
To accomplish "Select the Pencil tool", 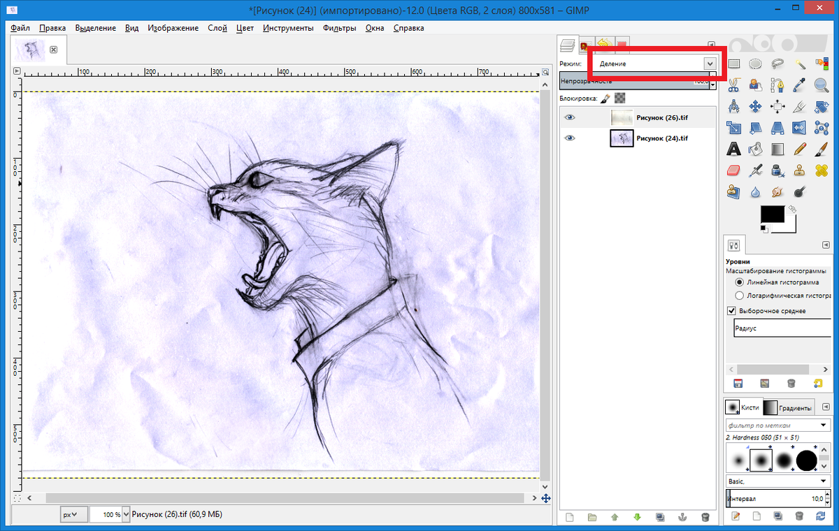I will (800, 149).
